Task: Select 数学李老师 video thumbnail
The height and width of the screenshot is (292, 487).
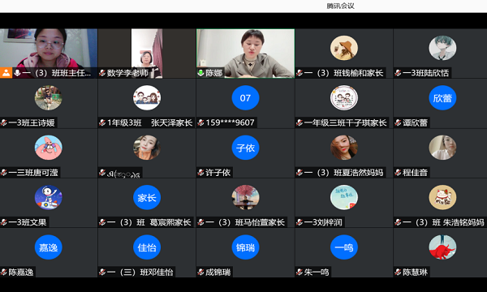Action: click(147, 54)
